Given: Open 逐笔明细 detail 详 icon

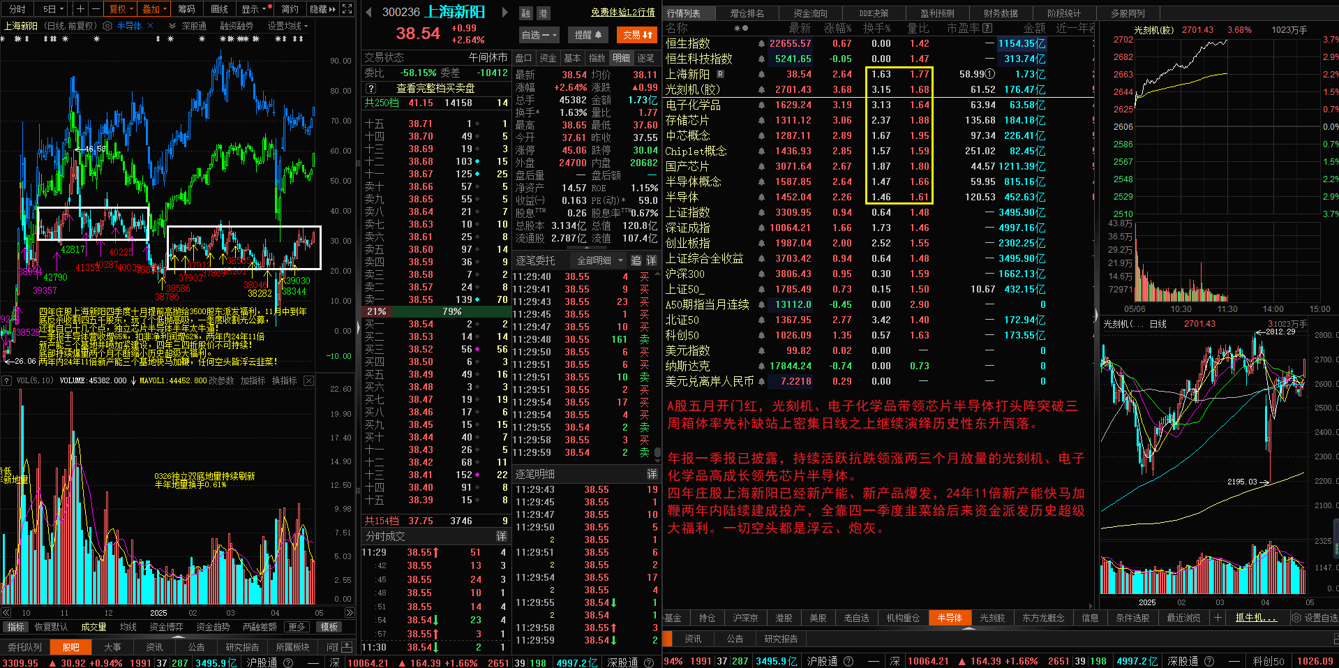Looking at the screenshot, I should click(652, 474).
